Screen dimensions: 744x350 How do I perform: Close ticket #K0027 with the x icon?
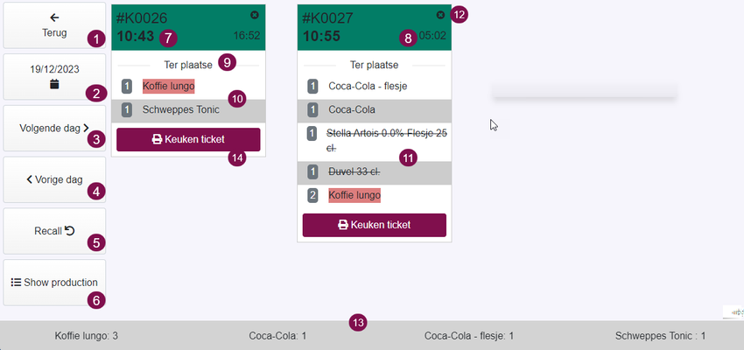[x=440, y=15]
